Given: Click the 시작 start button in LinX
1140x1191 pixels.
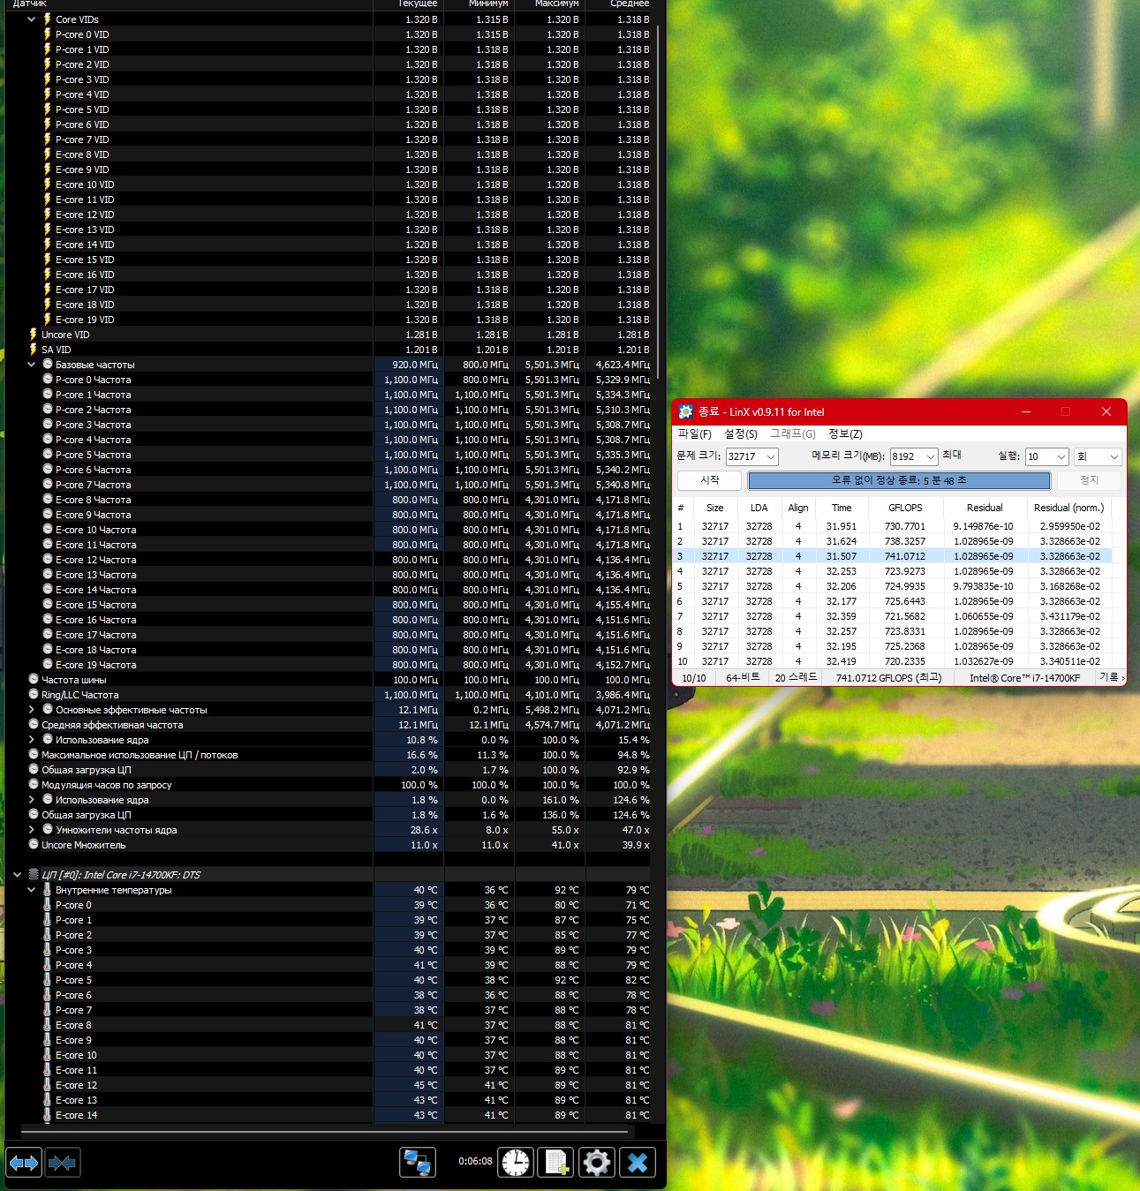Looking at the screenshot, I should tap(709, 479).
